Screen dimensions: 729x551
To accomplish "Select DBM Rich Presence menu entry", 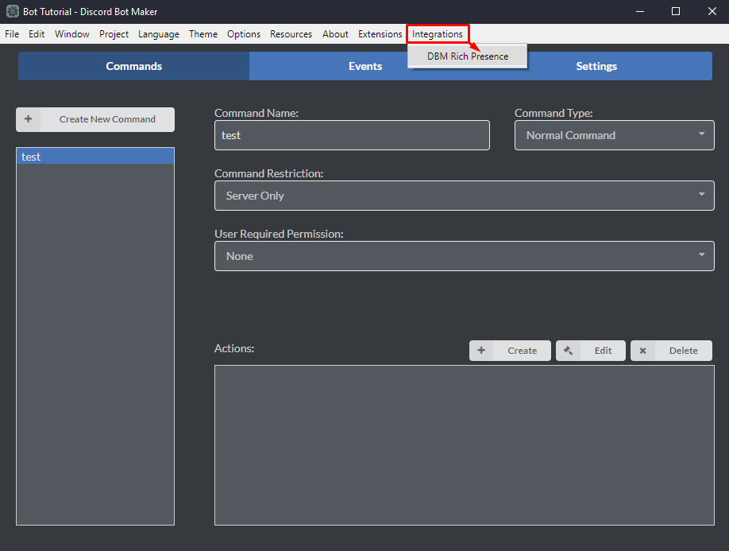I will pos(468,56).
